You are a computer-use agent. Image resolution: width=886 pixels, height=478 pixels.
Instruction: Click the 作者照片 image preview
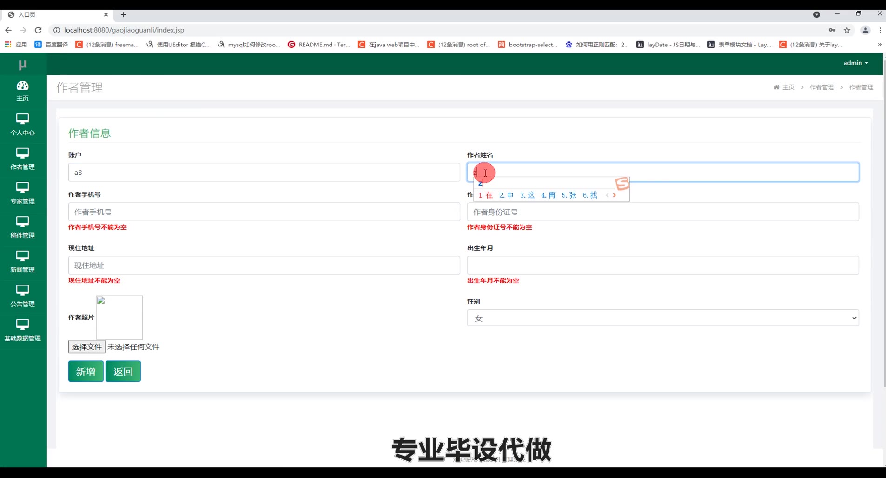[119, 318]
